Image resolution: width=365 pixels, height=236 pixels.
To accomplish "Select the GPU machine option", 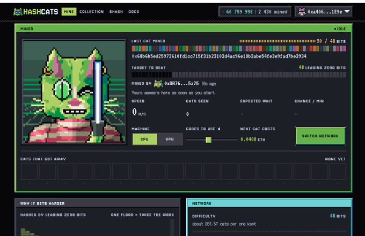I will click(170, 139).
